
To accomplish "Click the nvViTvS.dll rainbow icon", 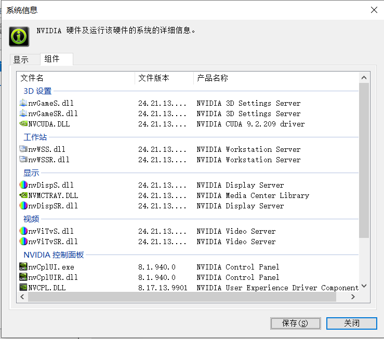I will point(23,231).
